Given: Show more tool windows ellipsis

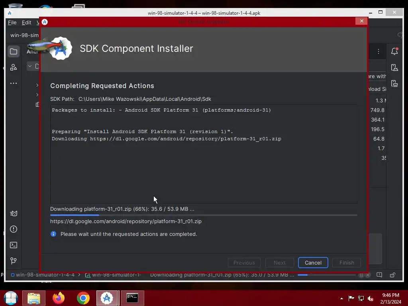Looking at the screenshot, I should click(x=14, y=83).
